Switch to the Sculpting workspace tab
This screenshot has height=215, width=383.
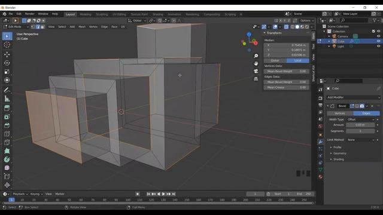pos(102,14)
